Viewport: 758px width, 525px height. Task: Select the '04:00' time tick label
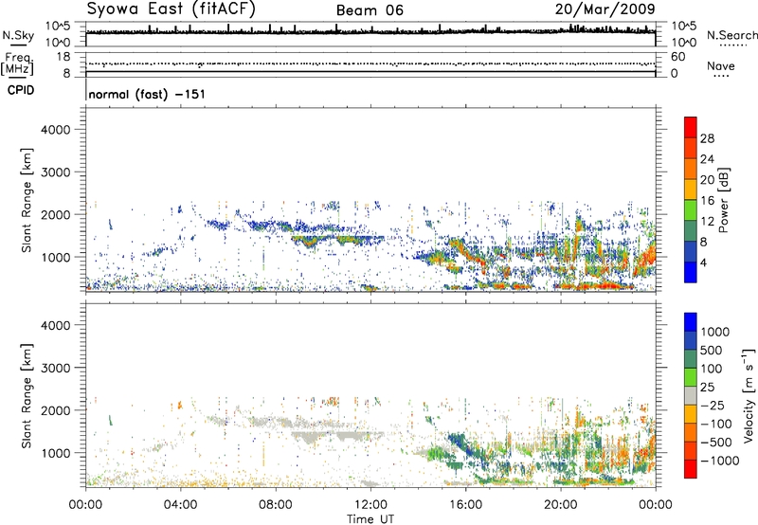(x=180, y=505)
